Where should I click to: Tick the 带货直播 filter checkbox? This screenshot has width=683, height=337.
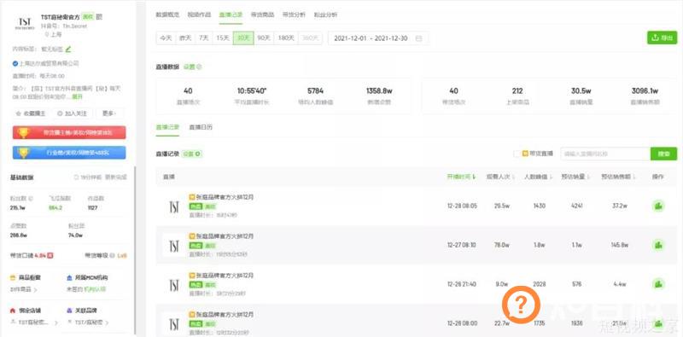click(517, 154)
